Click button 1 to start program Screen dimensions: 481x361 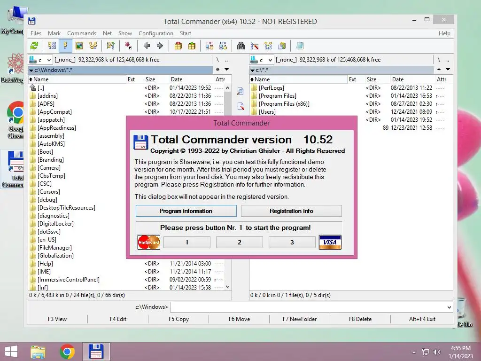click(x=187, y=243)
